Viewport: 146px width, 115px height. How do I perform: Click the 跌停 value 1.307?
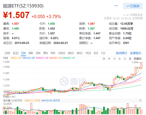pos(91,28)
